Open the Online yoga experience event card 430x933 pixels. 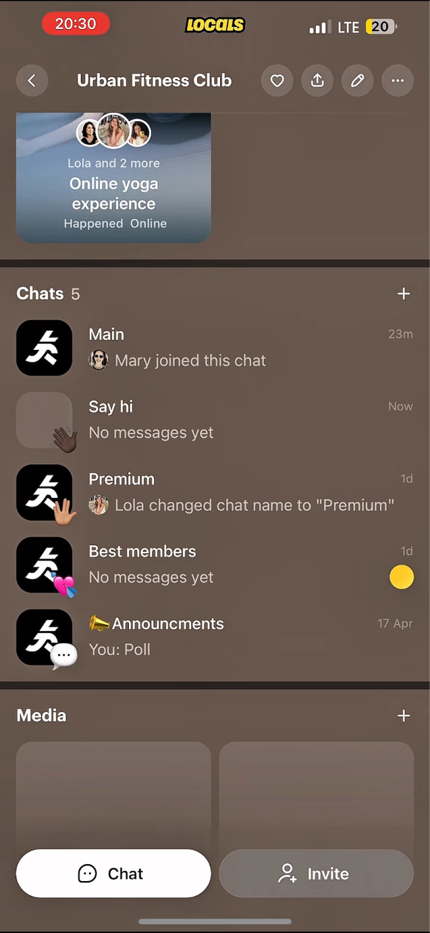(x=114, y=178)
